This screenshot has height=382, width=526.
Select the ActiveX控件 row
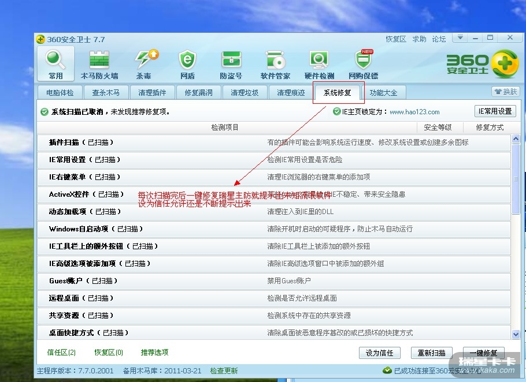click(x=274, y=194)
